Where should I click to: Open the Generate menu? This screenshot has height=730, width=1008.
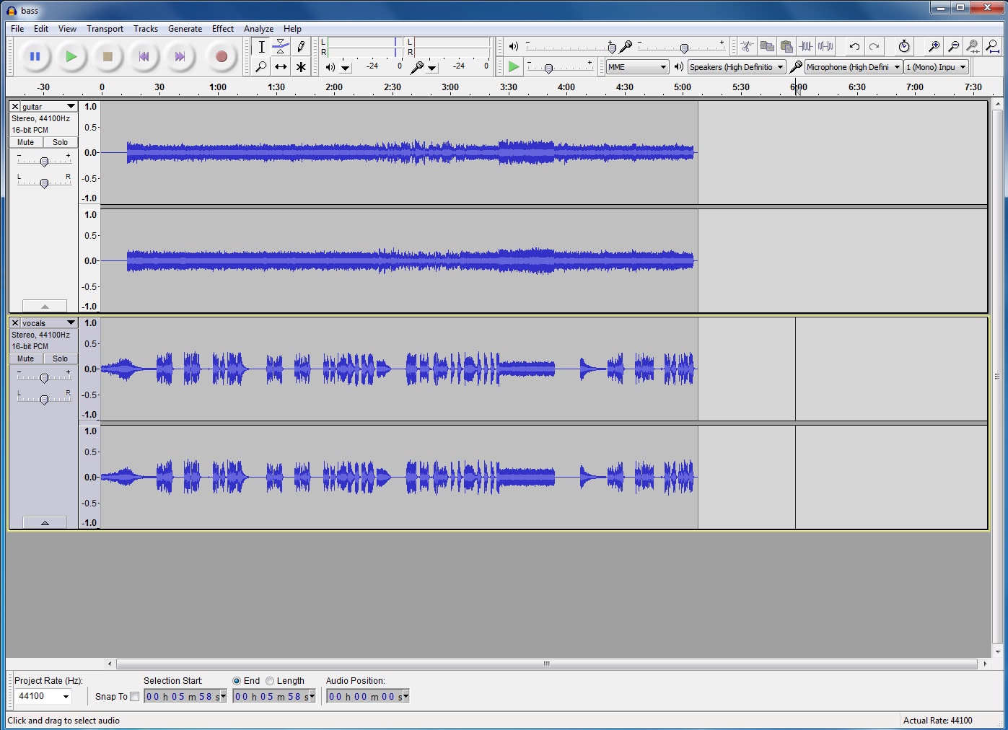[185, 29]
